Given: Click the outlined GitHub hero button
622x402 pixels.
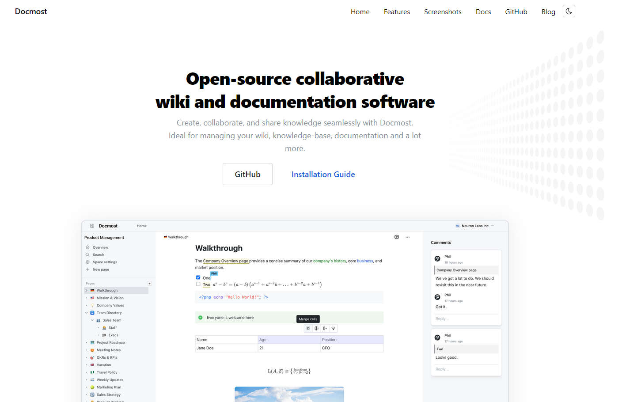Looking at the screenshot, I should click(247, 174).
